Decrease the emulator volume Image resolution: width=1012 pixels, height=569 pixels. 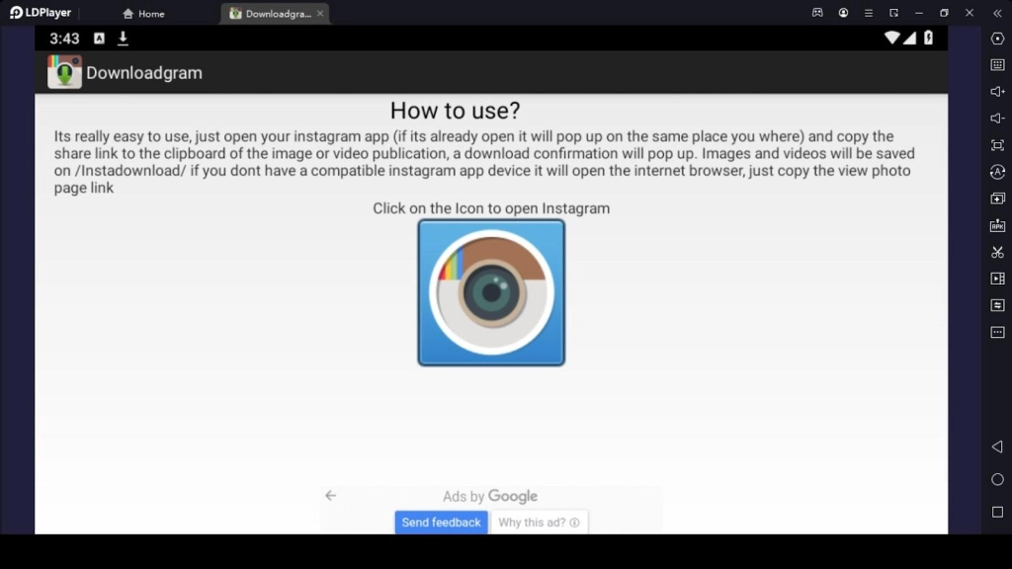(x=997, y=120)
